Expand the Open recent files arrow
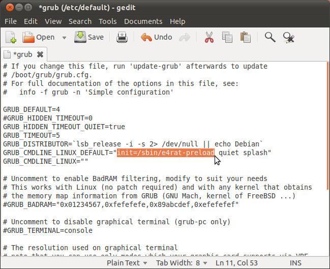330x269 pixels. pyautogui.click(x=64, y=38)
